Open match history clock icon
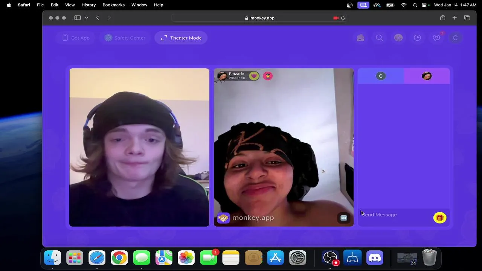The height and width of the screenshot is (271, 482). pyautogui.click(x=417, y=38)
